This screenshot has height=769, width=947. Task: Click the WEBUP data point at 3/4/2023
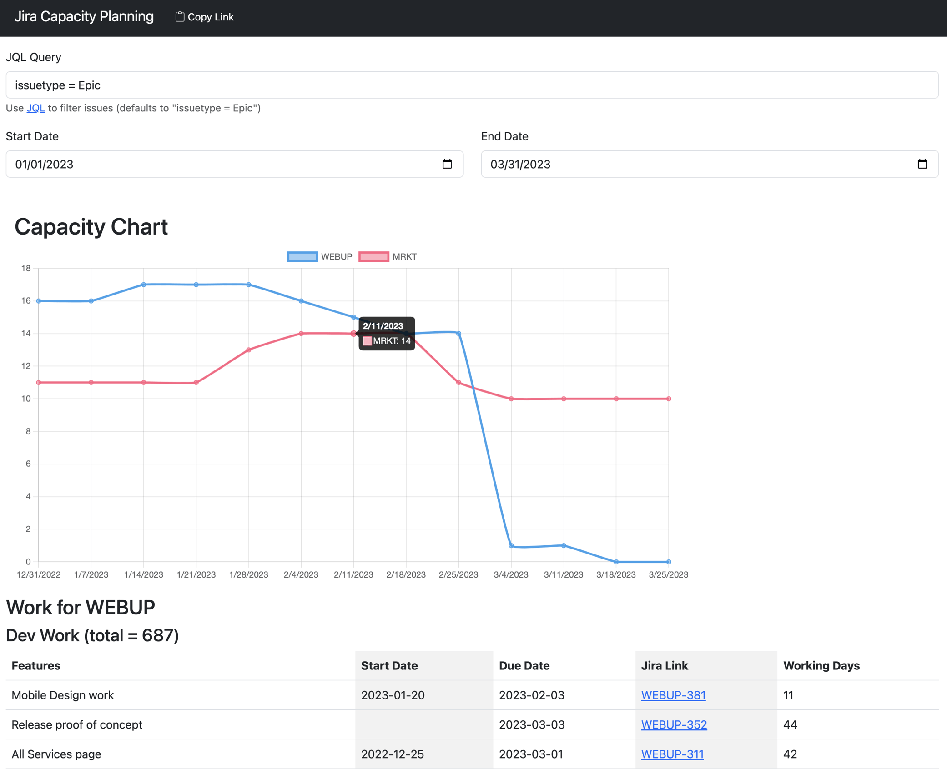[x=511, y=545]
